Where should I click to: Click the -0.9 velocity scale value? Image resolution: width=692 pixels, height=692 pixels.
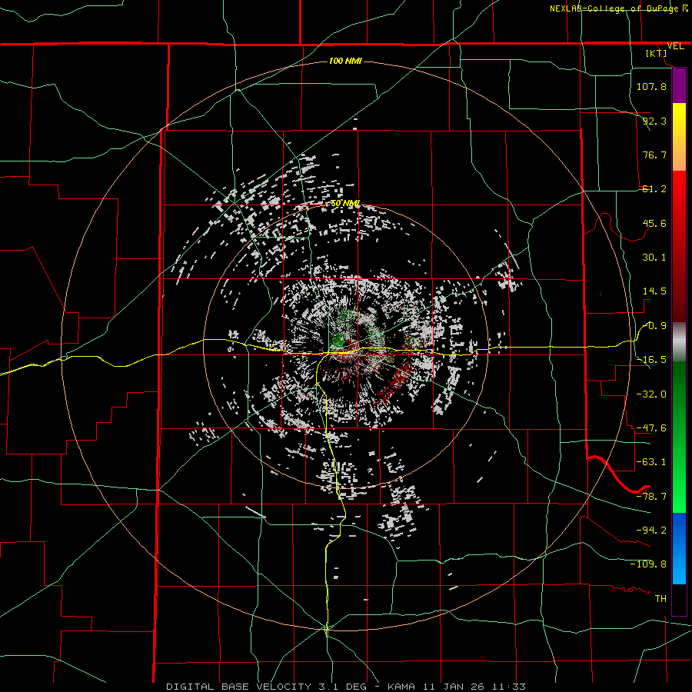(x=655, y=326)
